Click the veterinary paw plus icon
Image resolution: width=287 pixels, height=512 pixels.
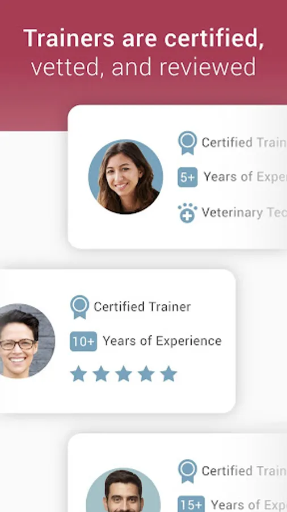tap(187, 213)
